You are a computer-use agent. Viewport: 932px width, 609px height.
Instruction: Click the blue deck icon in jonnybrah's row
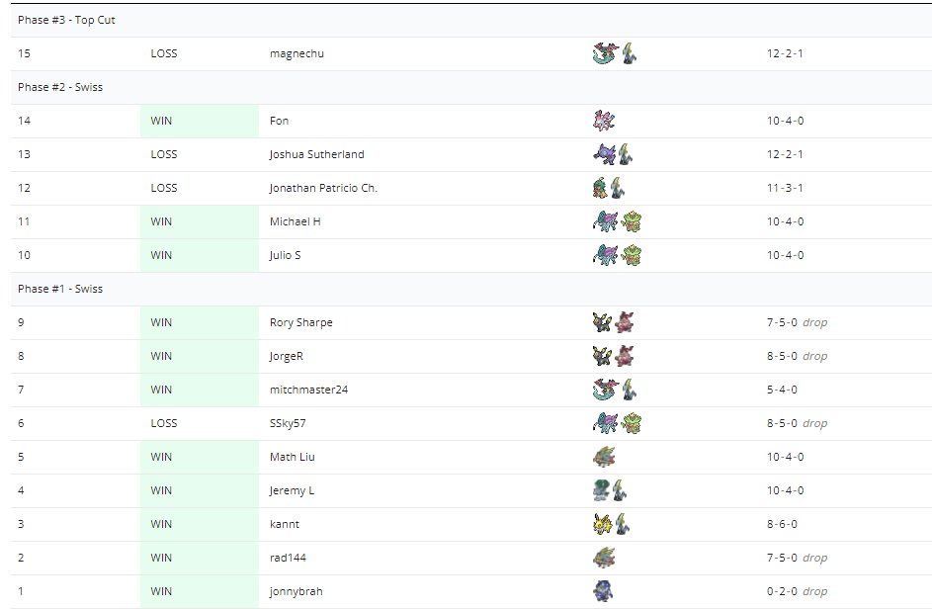point(603,591)
